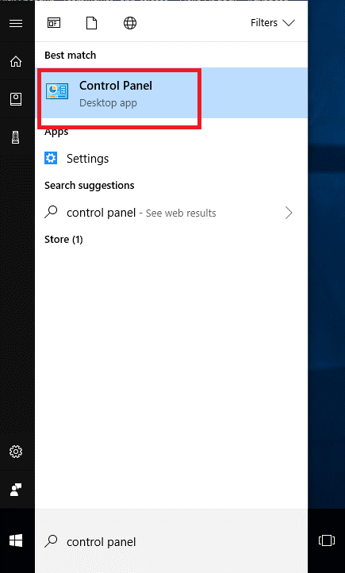Open the Settings app result
The height and width of the screenshot is (573, 345).
tap(171, 159)
